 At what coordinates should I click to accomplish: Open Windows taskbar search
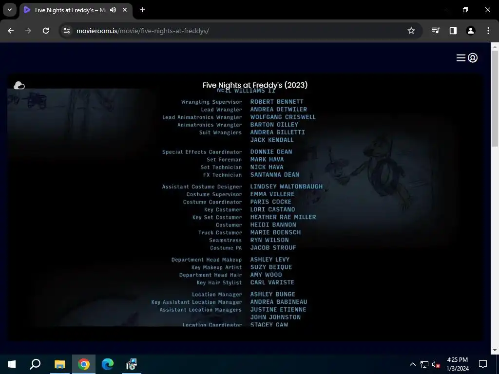[35, 364]
